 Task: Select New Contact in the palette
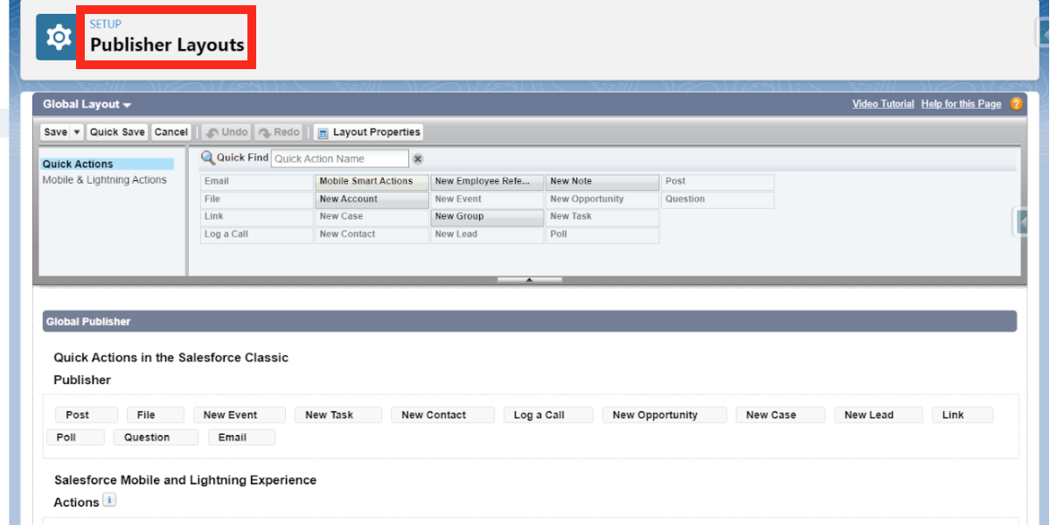372,234
